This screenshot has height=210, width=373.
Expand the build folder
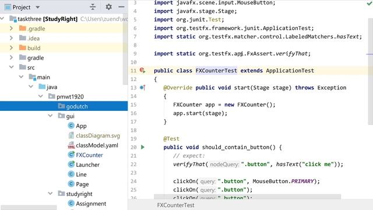point(11,48)
